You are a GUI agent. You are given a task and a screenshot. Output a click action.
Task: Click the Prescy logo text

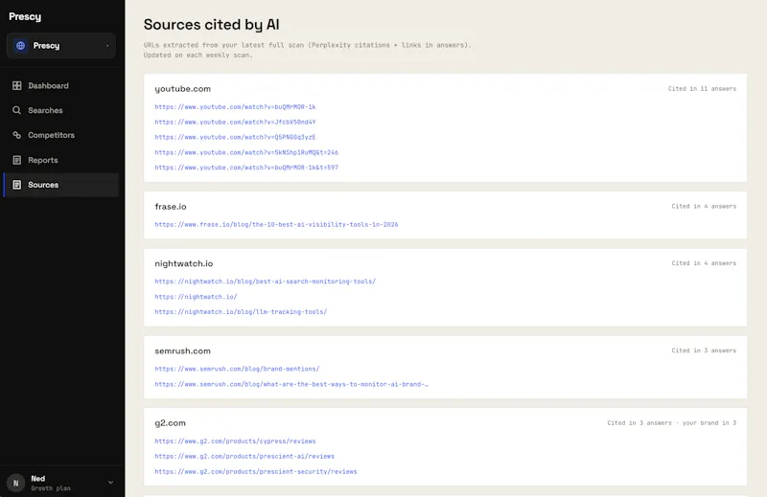tap(25, 16)
